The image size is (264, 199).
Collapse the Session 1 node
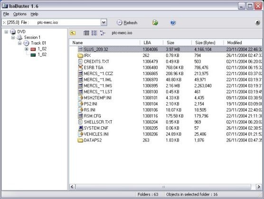click(13, 38)
